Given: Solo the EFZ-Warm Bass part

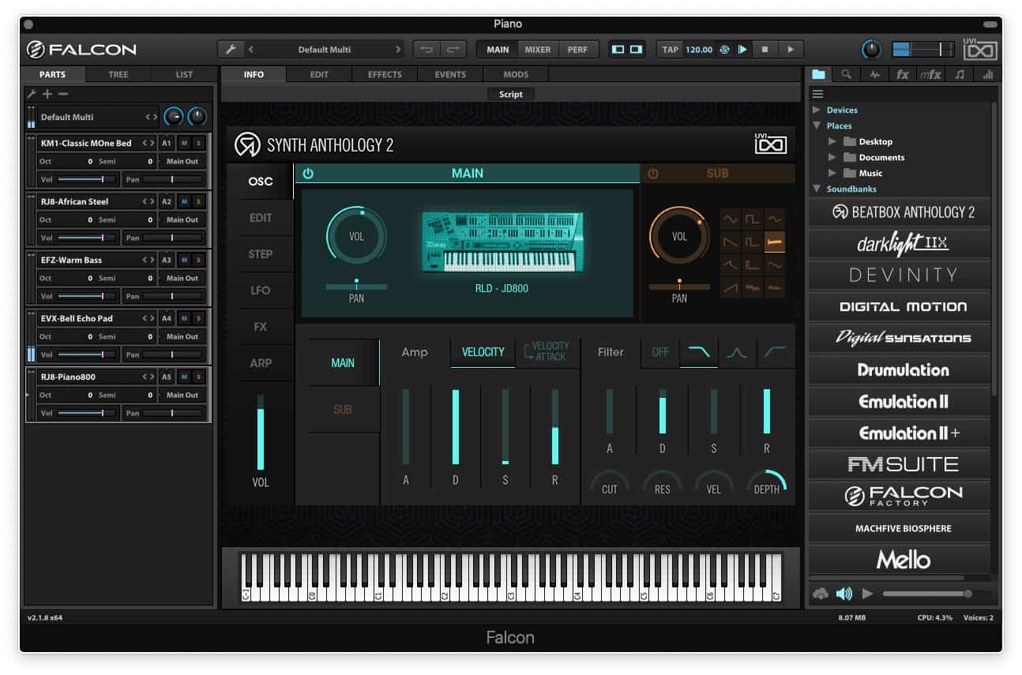Looking at the screenshot, I should pyautogui.click(x=198, y=260).
